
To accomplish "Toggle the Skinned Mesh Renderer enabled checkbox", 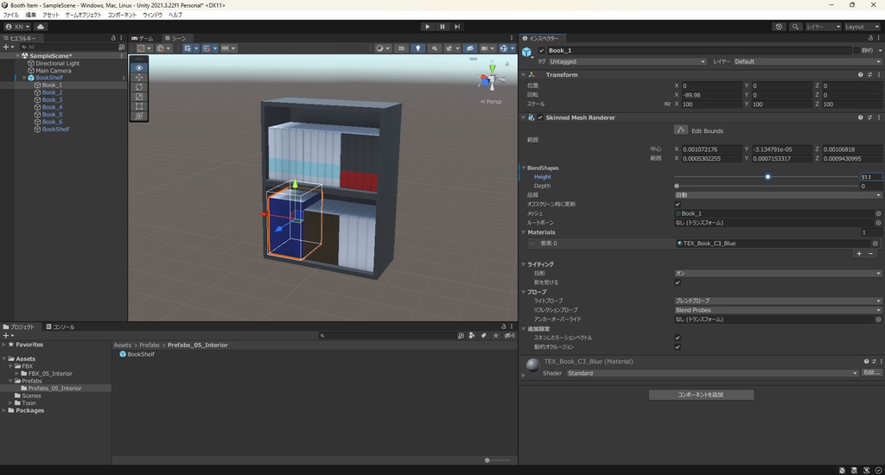I will 540,117.
